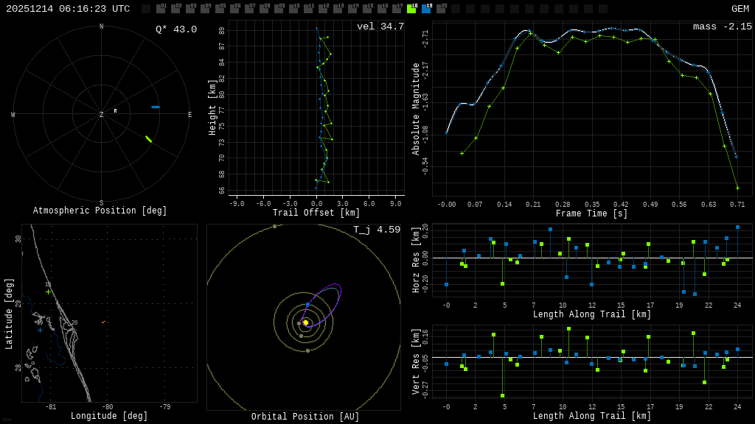Screen dimensions: 755x424
Task: Click the blue meteor streak in polar plot
Action: point(156,107)
